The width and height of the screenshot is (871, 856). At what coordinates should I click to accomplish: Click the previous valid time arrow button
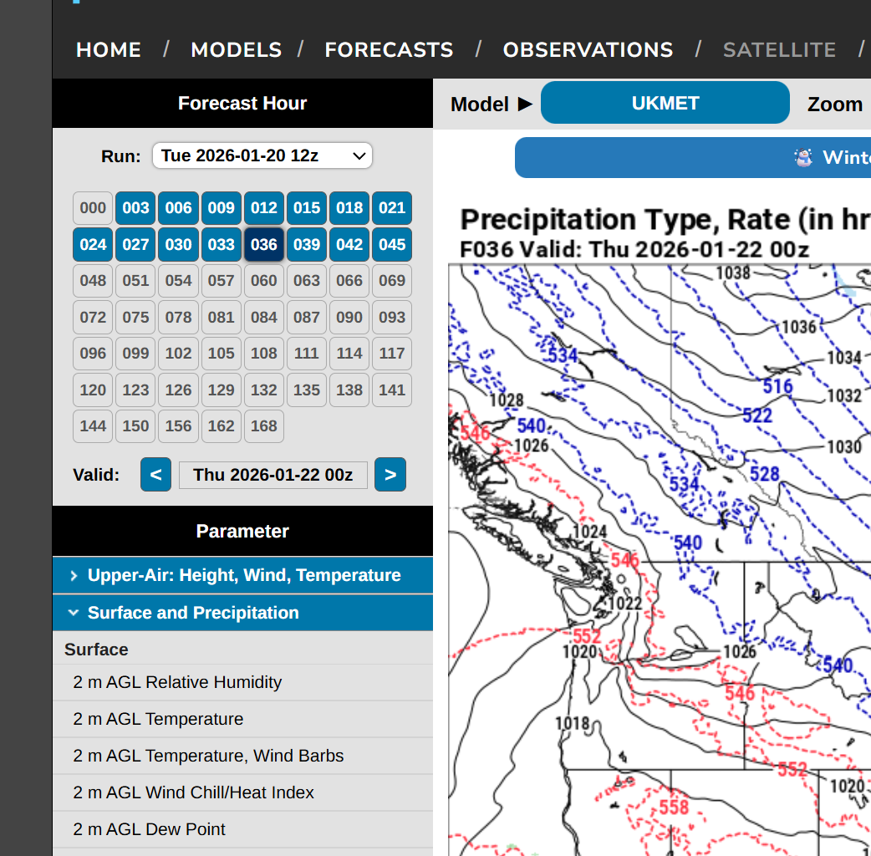pos(155,475)
